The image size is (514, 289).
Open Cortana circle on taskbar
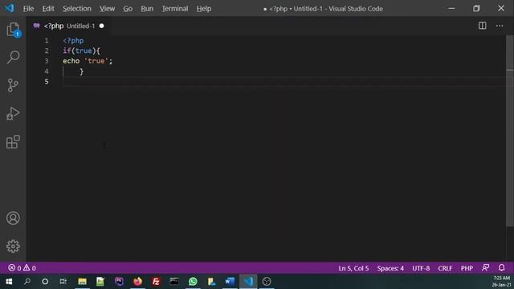pyautogui.click(x=45, y=282)
